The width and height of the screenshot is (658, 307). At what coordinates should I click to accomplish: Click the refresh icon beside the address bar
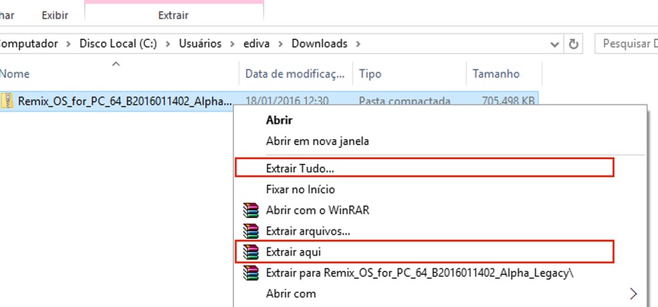[573, 43]
